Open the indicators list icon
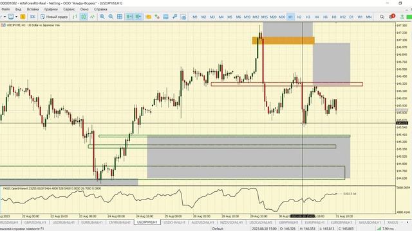Image resolution: width=412 pixels, height=231 pixels. [x=157, y=17]
